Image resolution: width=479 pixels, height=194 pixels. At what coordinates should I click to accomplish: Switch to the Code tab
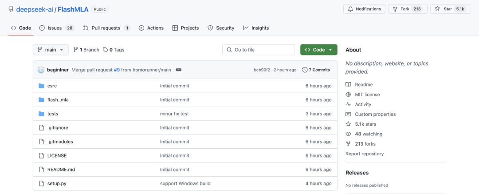(x=21, y=28)
